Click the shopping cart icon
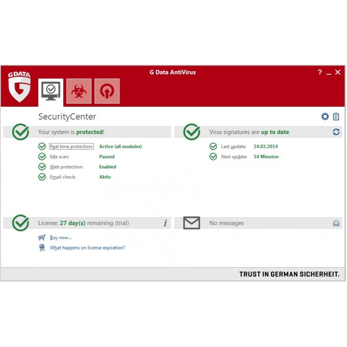This screenshot has width=347, height=347. 42,238
